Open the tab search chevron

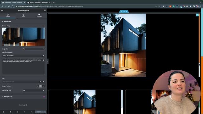[200, 3]
